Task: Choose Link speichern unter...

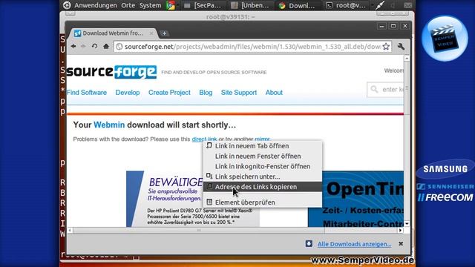Action: [263, 177]
